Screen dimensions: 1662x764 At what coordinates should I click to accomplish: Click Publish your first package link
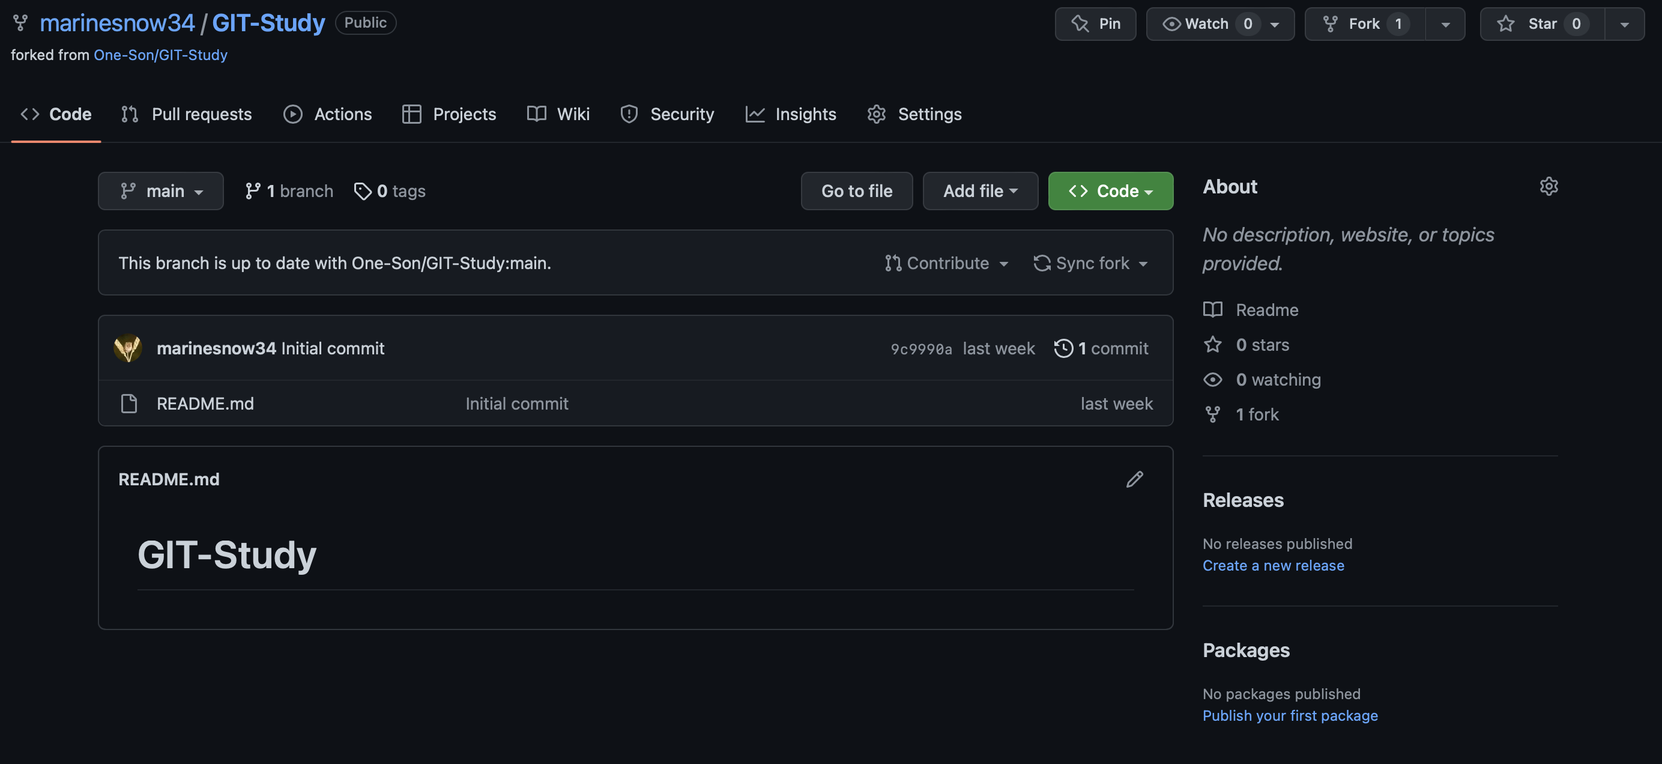[1290, 715]
